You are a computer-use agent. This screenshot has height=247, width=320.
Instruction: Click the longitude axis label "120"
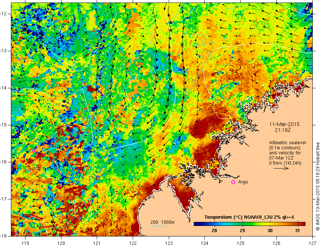61,243
